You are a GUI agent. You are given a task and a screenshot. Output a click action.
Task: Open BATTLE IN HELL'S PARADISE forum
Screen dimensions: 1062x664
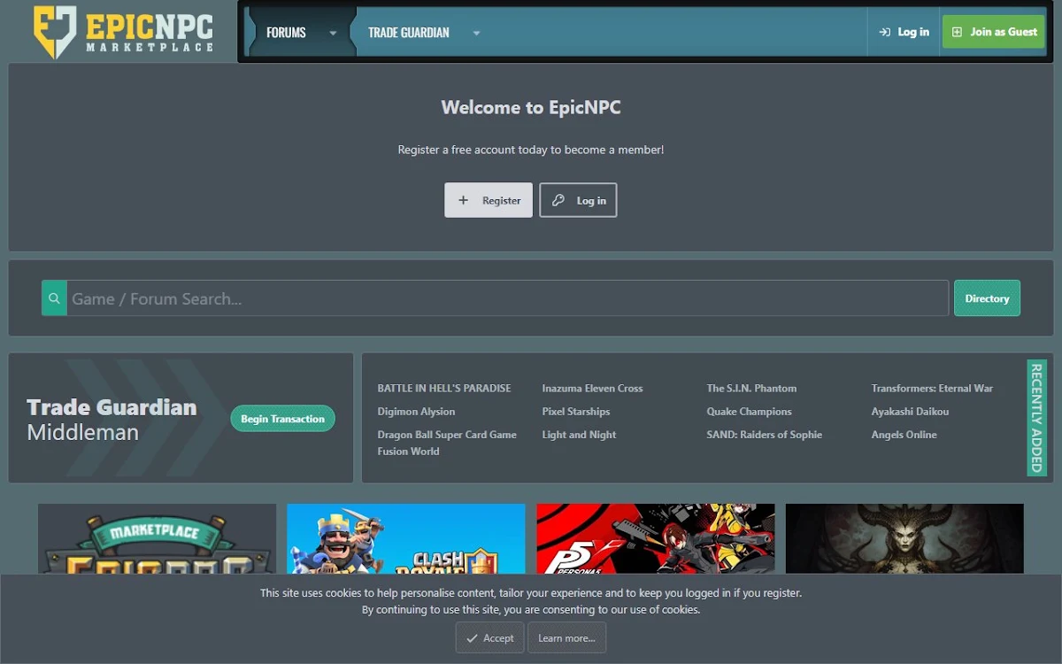point(444,388)
